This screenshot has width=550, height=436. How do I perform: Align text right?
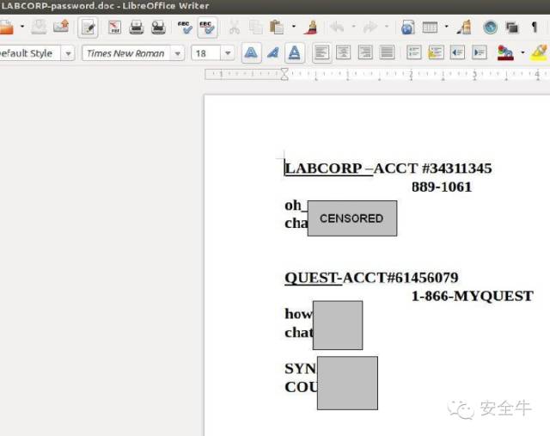[x=365, y=53]
